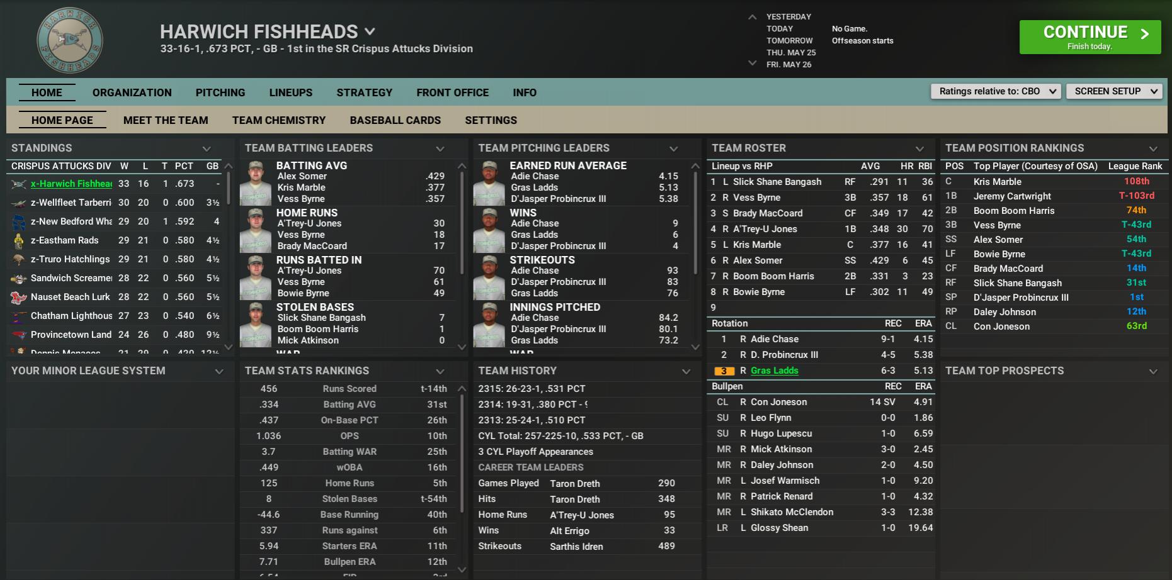Click the New Bedford team logo in standings

pos(19,221)
